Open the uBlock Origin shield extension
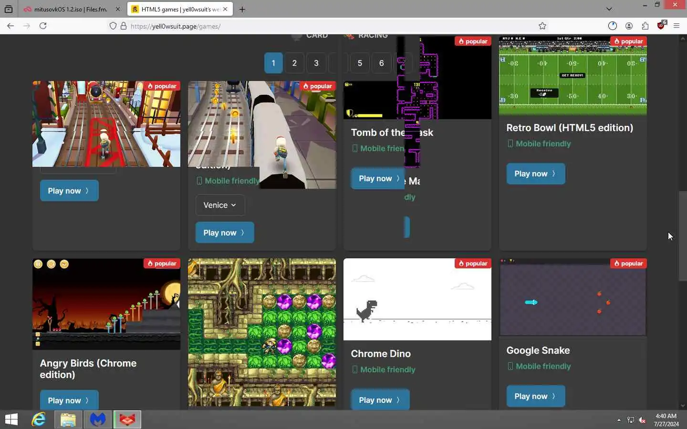Image resolution: width=687 pixels, height=429 pixels. click(661, 26)
